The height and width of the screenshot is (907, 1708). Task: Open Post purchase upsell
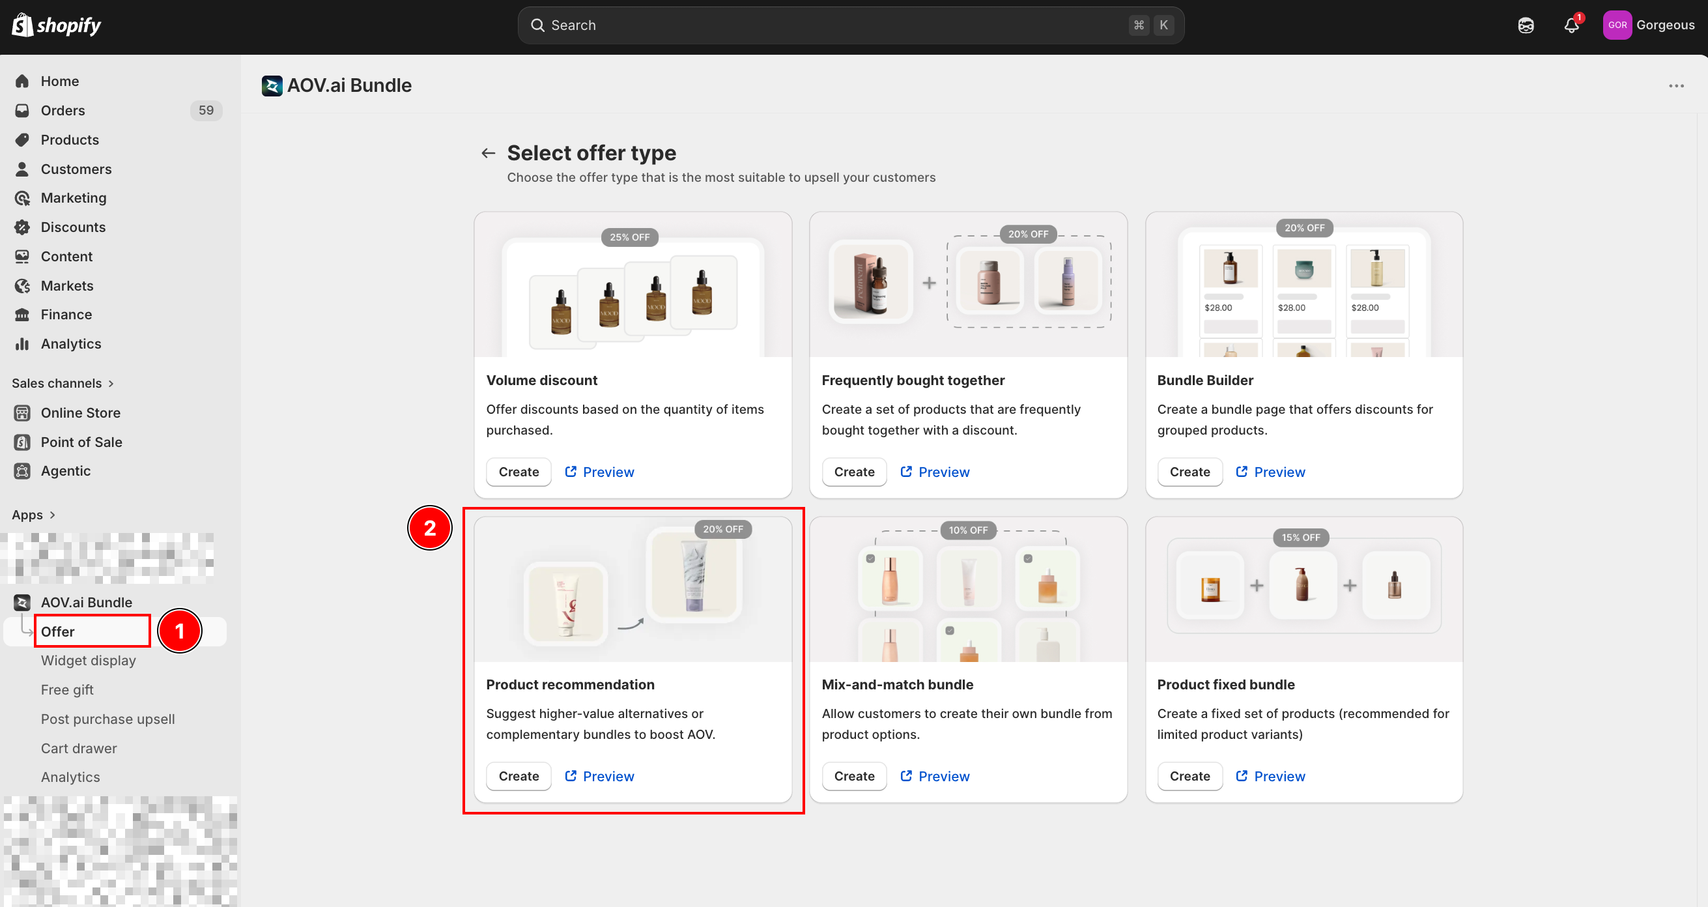[x=107, y=719]
